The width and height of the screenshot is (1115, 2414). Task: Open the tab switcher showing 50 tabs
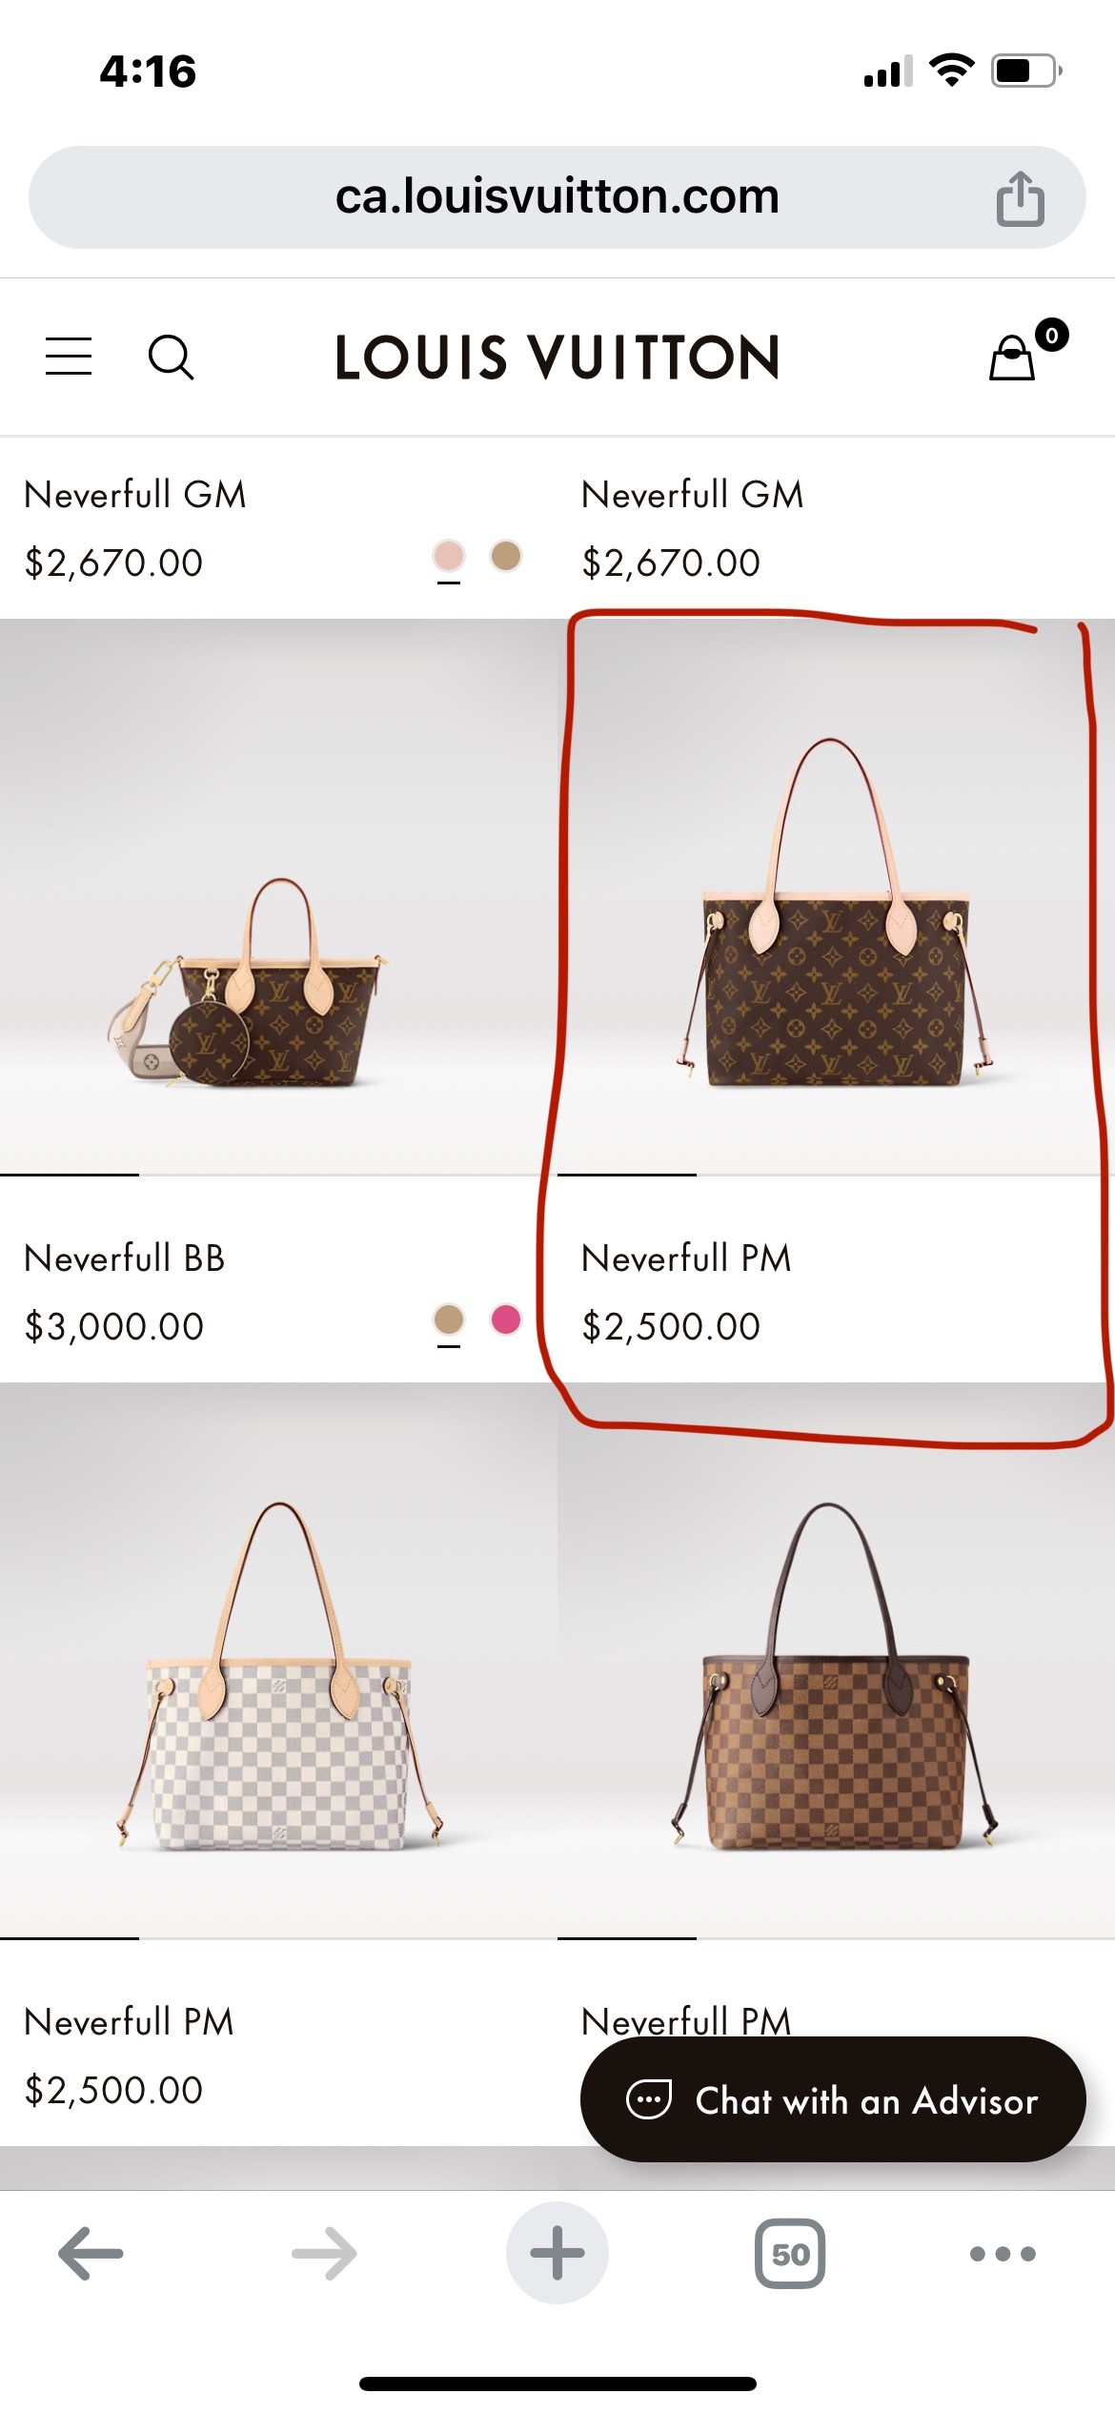(790, 2254)
